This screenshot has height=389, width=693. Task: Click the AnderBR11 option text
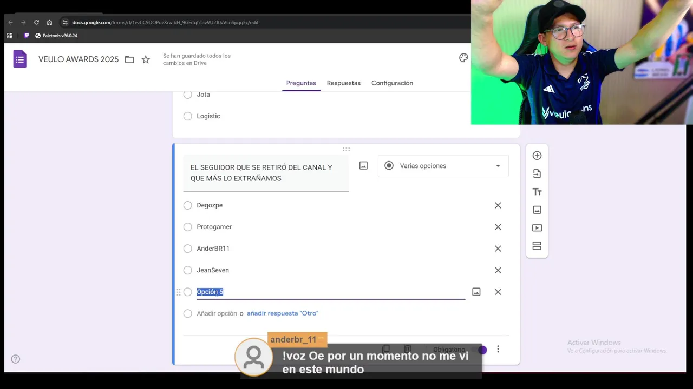[213, 249]
